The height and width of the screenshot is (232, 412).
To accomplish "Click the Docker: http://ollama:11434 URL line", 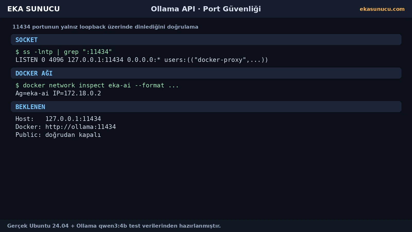I will click(66, 127).
